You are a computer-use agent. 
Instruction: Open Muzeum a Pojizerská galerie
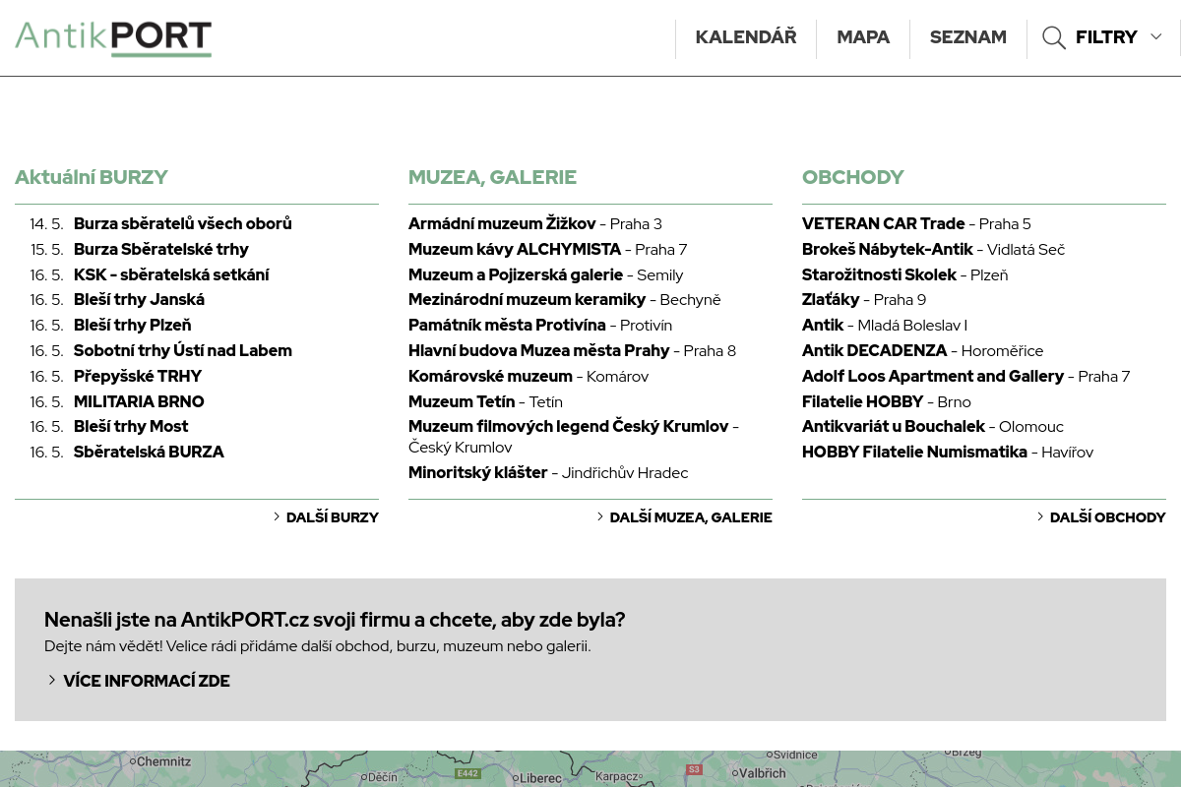click(x=516, y=275)
